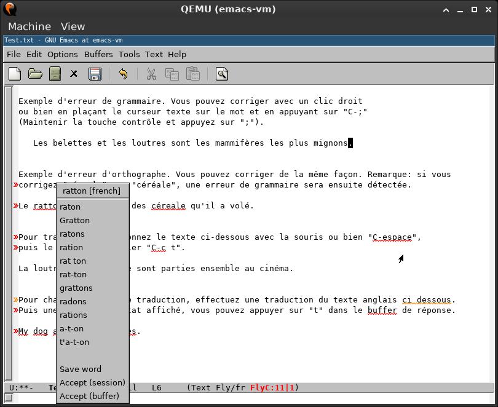Open the directory browser (Dired) icon

(55, 74)
